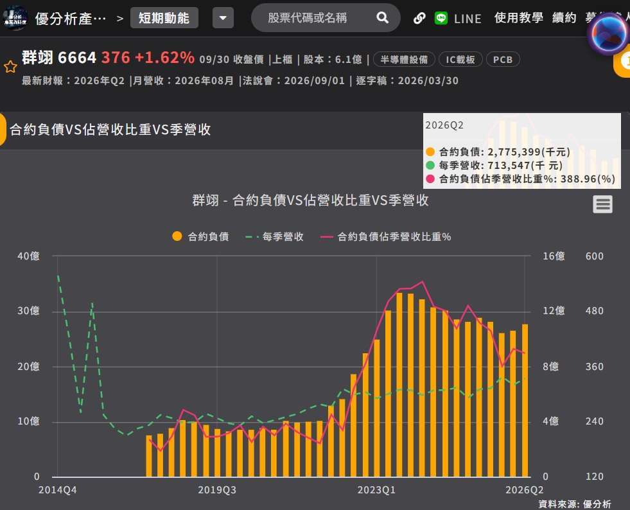
Task: Toggle 合約負債 legend series
Action: (200, 237)
